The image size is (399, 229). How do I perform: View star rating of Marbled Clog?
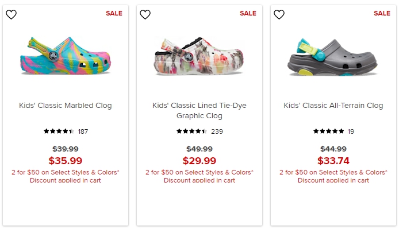pos(59,131)
